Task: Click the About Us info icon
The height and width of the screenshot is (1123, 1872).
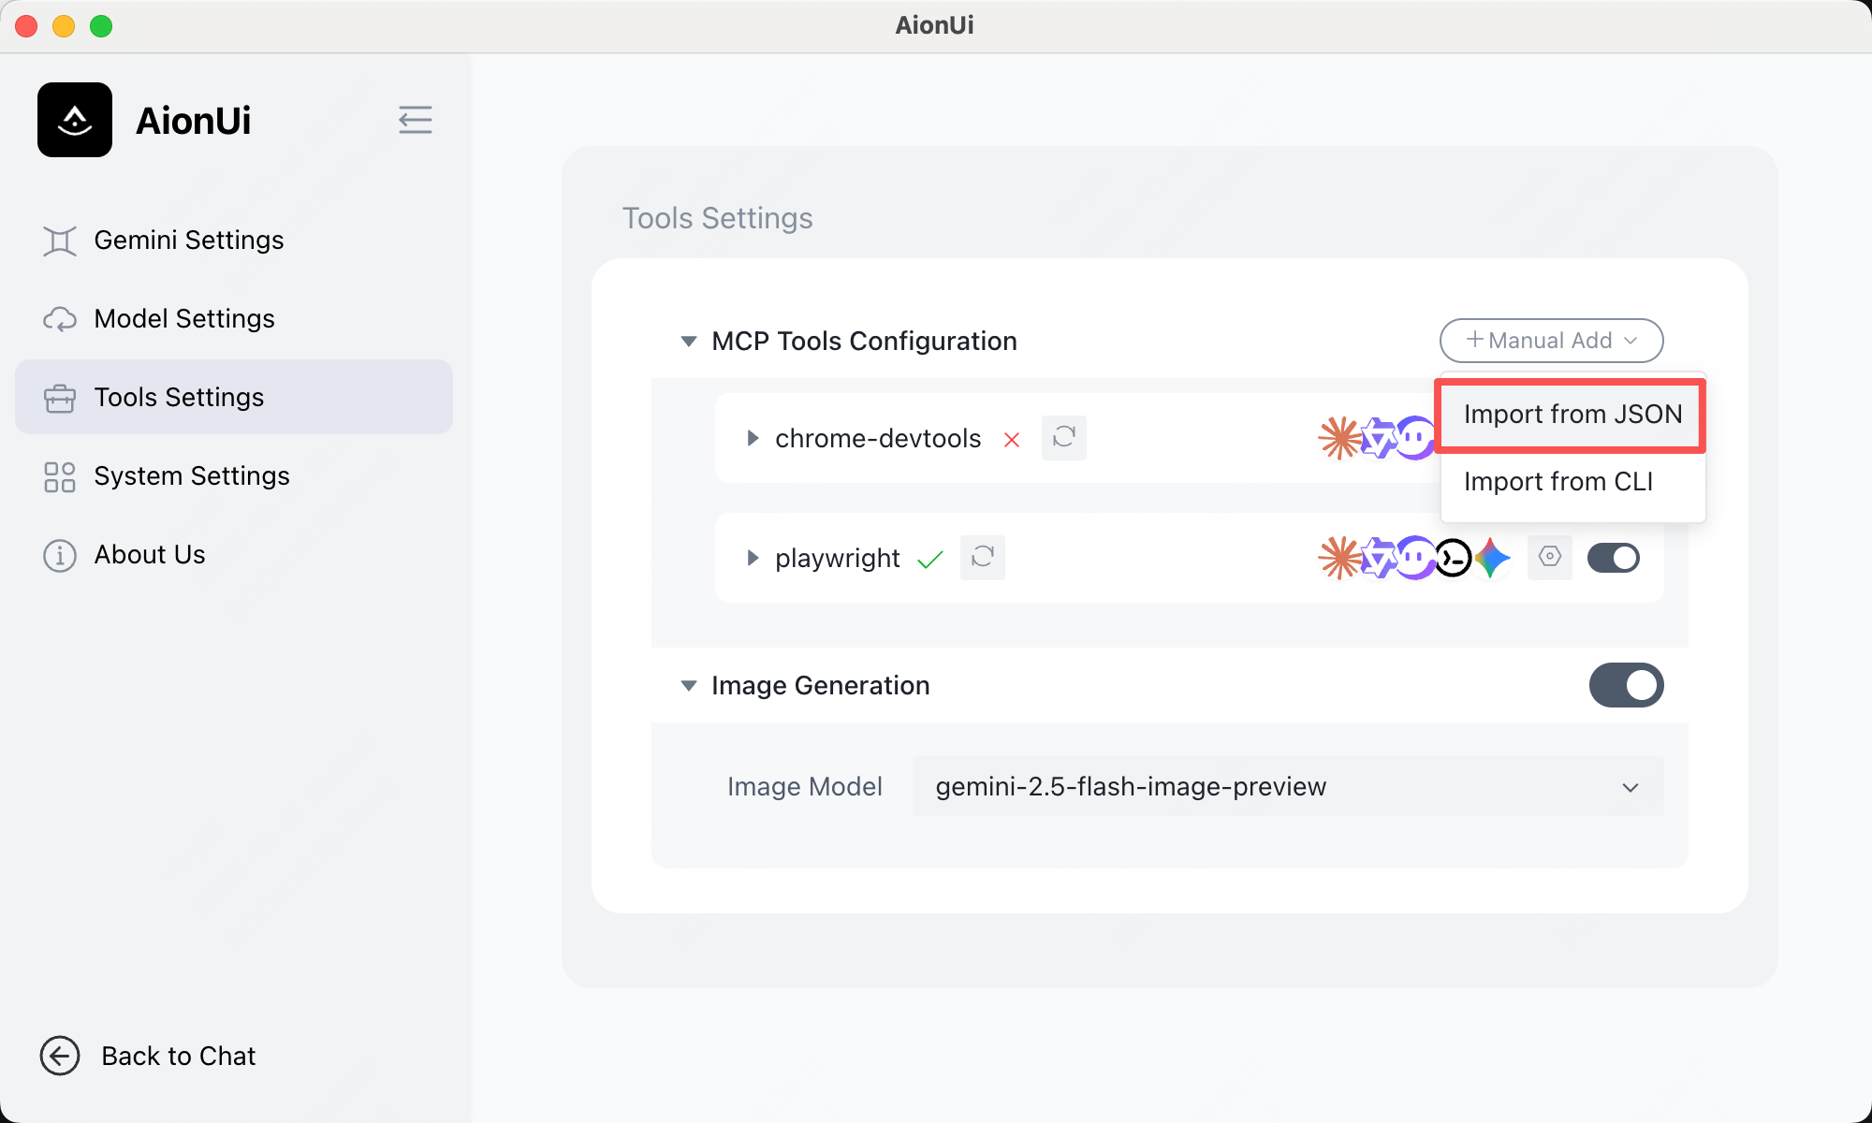Action: coord(60,555)
